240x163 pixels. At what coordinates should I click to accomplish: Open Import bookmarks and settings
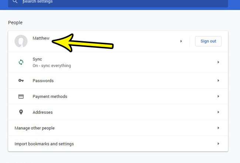(x=118, y=144)
